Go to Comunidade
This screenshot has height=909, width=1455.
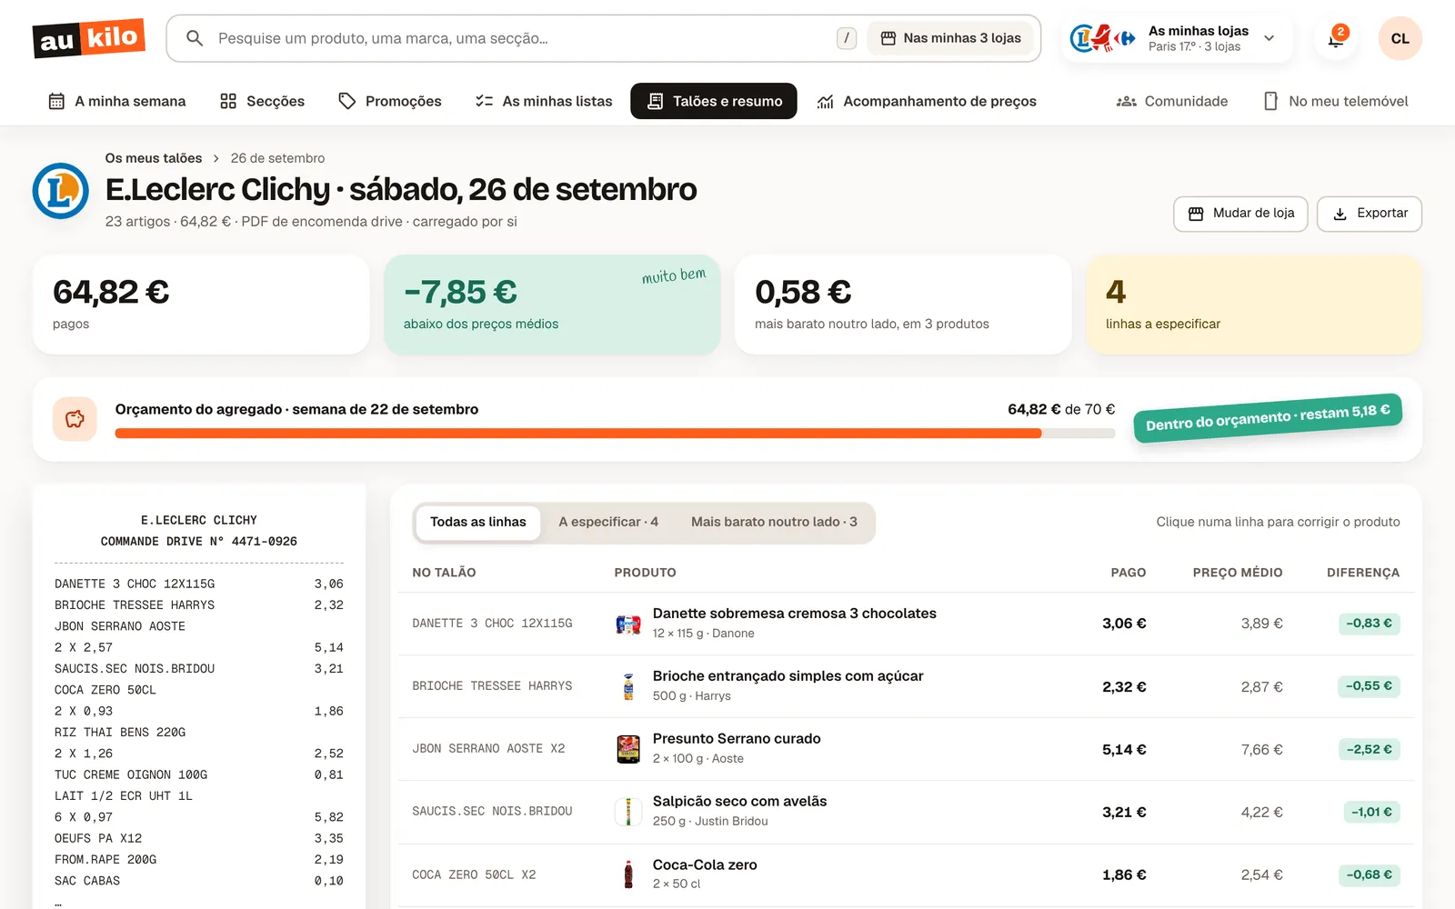click(1172, 101)
